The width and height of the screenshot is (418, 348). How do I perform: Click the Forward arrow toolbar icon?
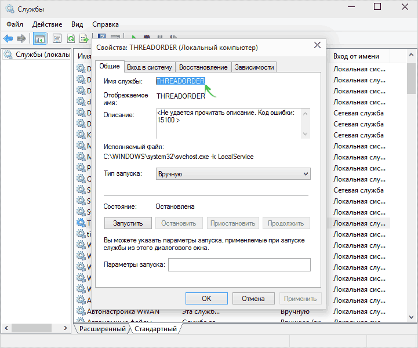(21, 39)
